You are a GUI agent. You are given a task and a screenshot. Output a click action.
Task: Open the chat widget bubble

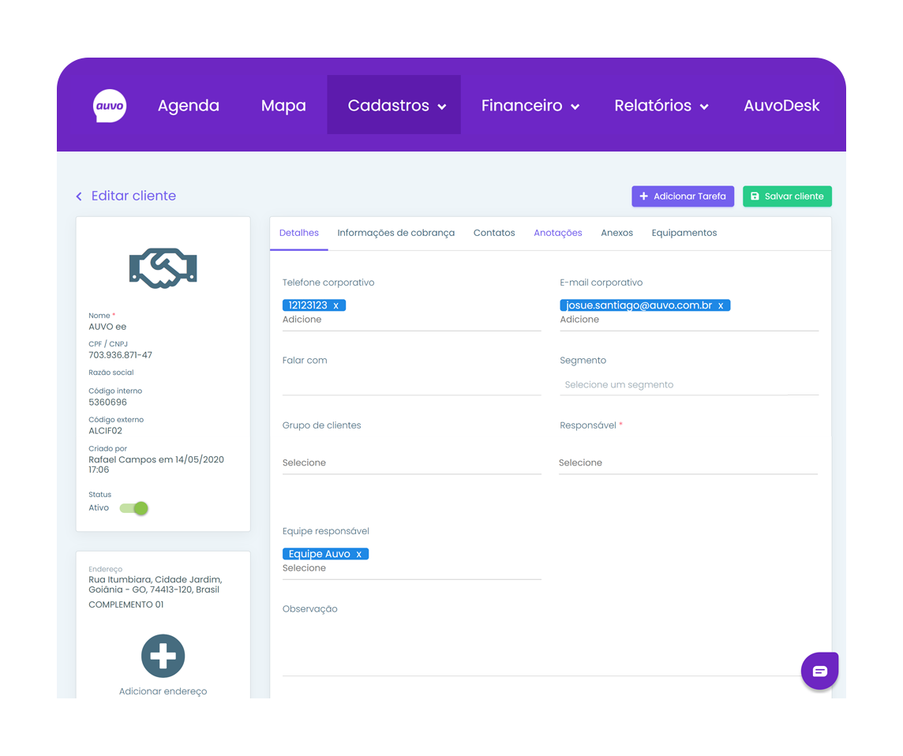tap(819, 671)
